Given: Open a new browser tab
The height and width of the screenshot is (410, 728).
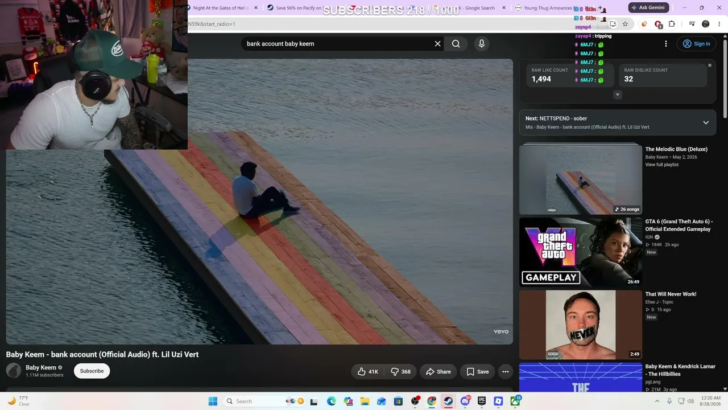Looking at the screenshot, I should pyautogui.click(x=599, y=8).
